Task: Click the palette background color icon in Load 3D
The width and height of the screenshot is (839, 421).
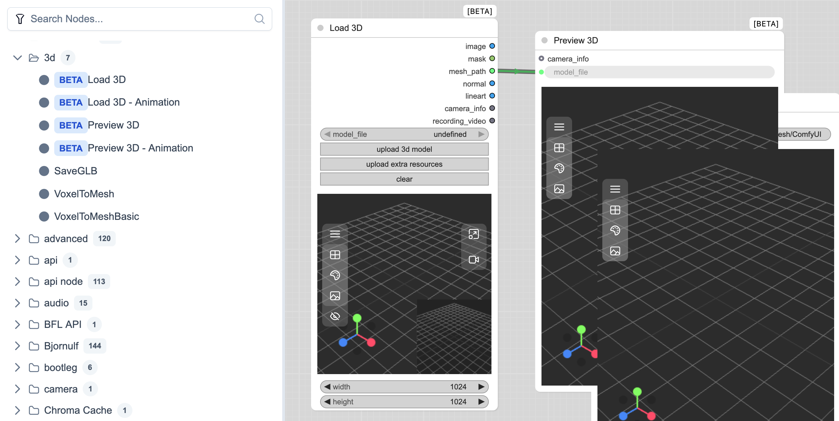Action: (335, 275)
